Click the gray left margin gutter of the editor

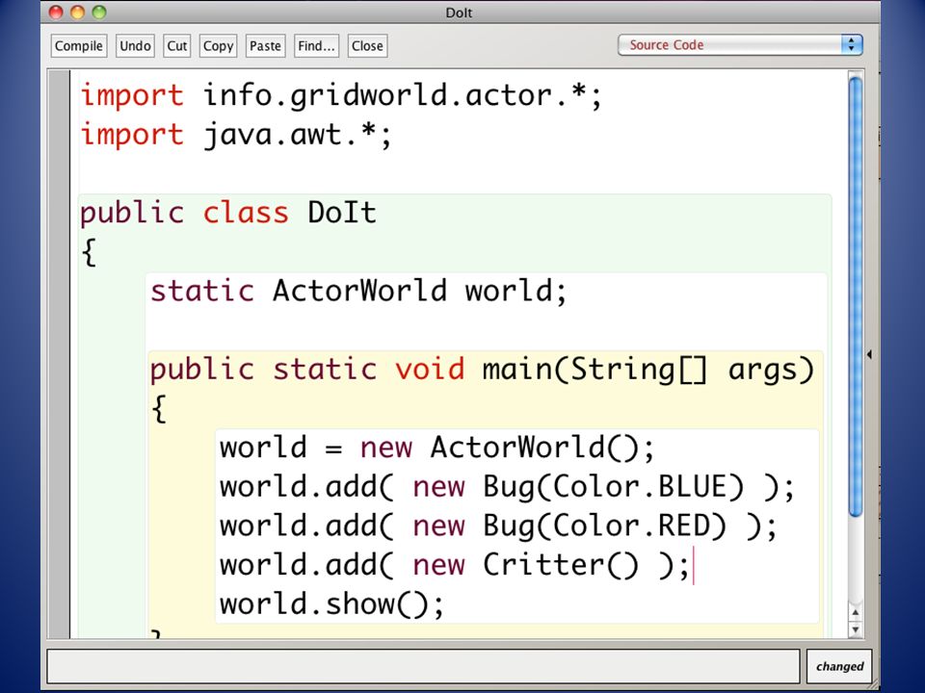point(59,353)
